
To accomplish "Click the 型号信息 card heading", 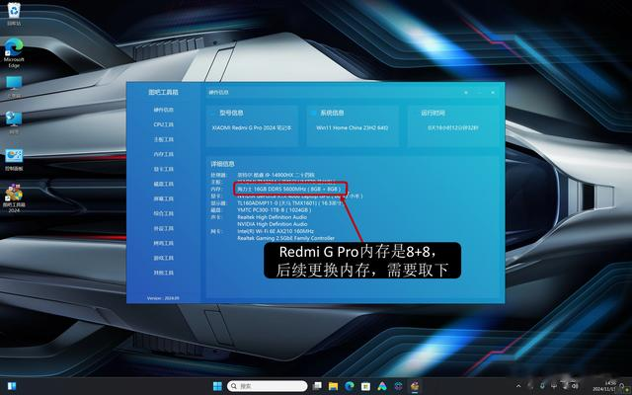I will pos(231,113).
